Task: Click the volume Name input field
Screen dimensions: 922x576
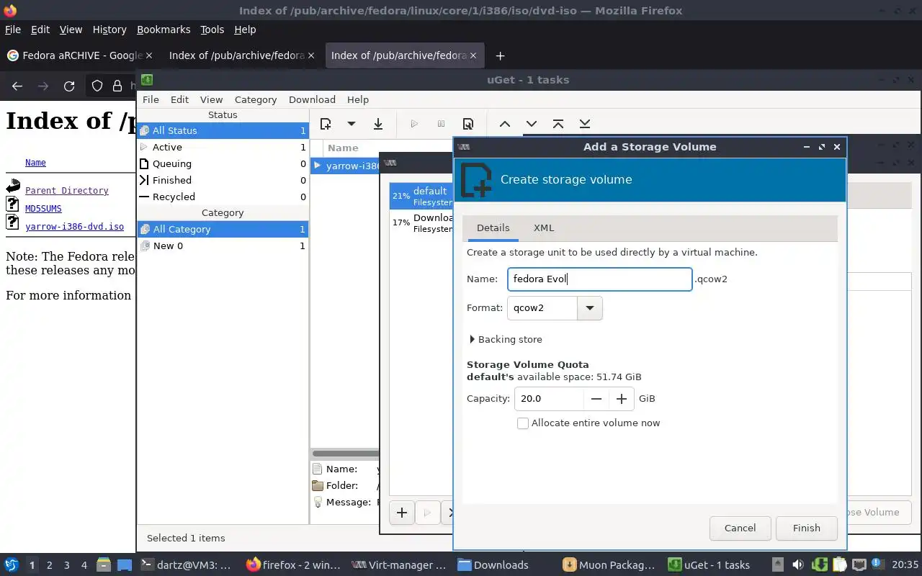Action: tap(600, 279)
